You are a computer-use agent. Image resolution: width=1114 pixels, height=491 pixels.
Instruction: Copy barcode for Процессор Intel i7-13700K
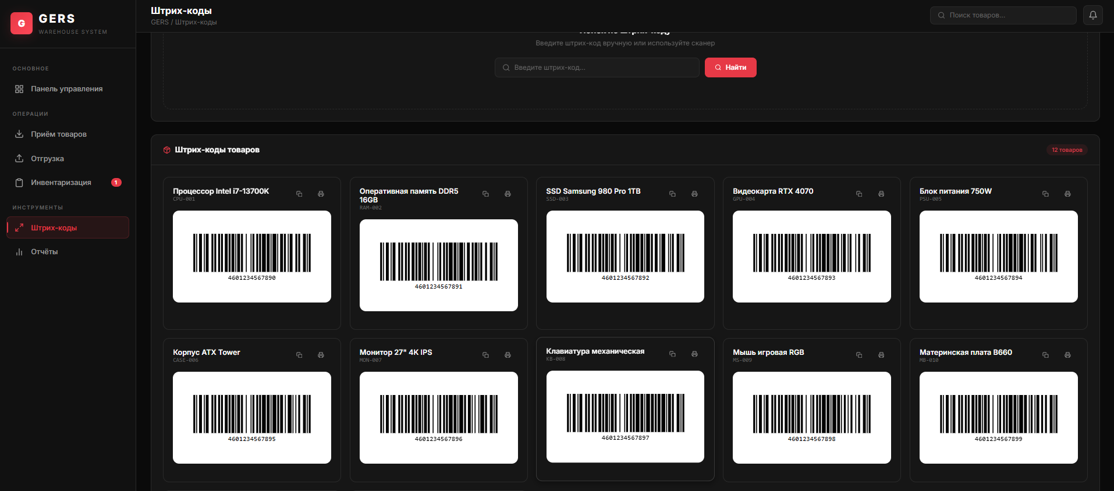(299, 194)
